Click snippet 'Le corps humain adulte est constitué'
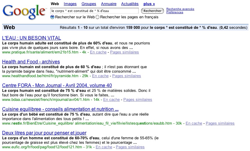250x151 pixels. (37, 43)
